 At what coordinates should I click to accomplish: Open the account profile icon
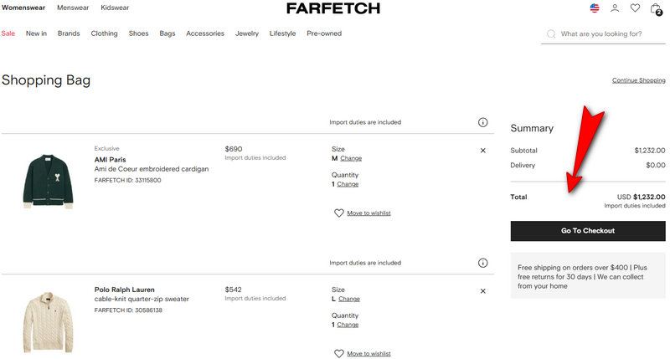[x=615, y=8]
